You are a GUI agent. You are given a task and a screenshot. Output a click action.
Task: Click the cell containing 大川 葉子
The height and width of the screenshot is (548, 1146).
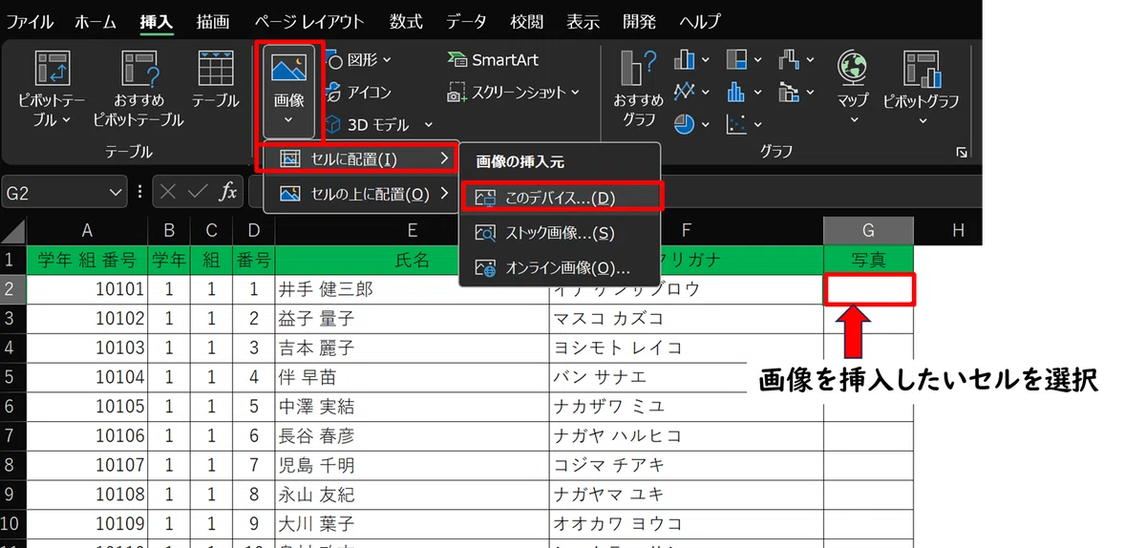pyautogui.click(x=412, y=523)
